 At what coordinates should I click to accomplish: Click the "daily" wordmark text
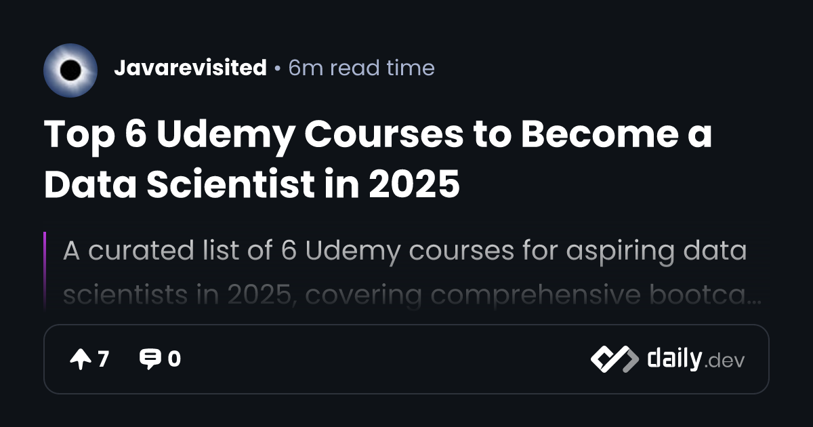click(x=674, y=359)
